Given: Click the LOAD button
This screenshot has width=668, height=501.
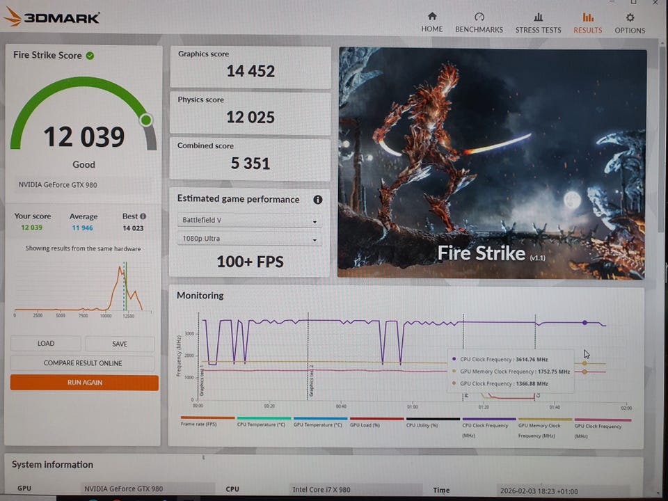Looking at the screenshot, I should tap(46, 343).
